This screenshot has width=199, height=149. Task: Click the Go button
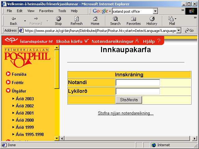189,30
